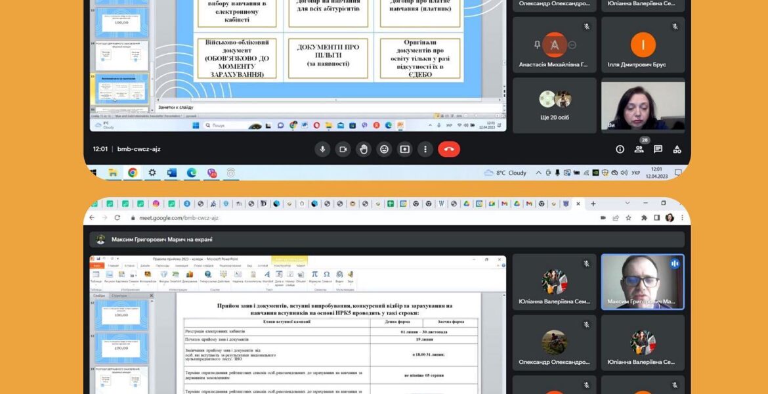
Task: Raise hand in upper Meet call
Action: pos(364,150)
